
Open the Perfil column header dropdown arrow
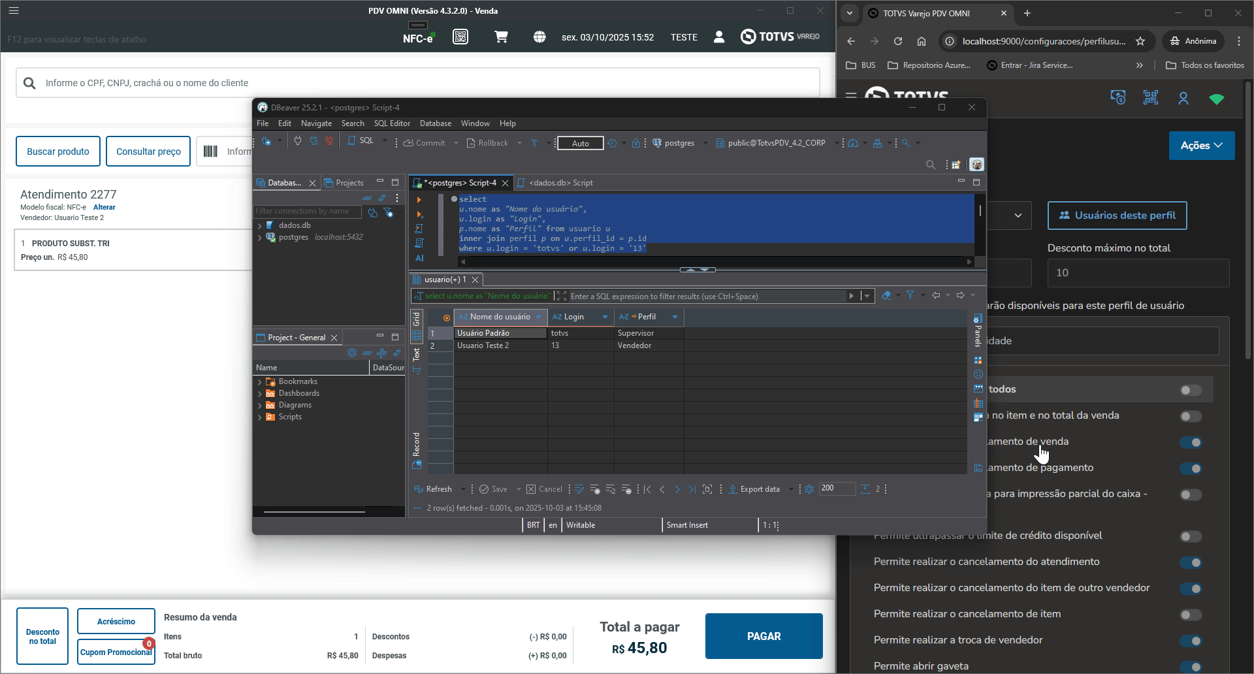[x=675, y=317]
